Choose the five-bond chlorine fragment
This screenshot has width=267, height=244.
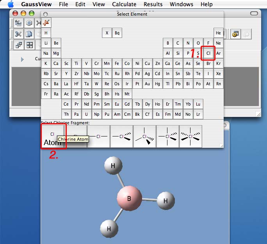[167, 136]
